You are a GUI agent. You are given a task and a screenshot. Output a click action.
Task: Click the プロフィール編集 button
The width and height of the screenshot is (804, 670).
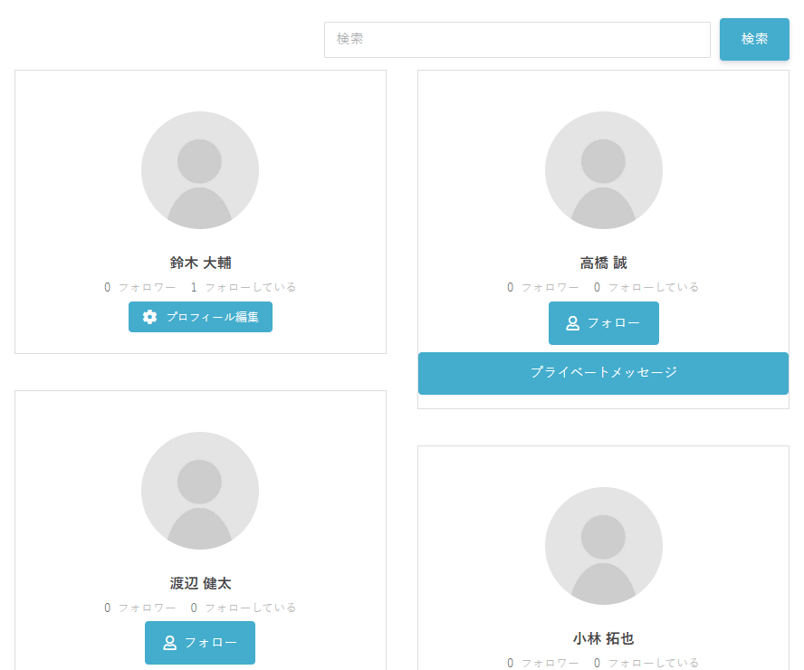(x=200, y=317)
